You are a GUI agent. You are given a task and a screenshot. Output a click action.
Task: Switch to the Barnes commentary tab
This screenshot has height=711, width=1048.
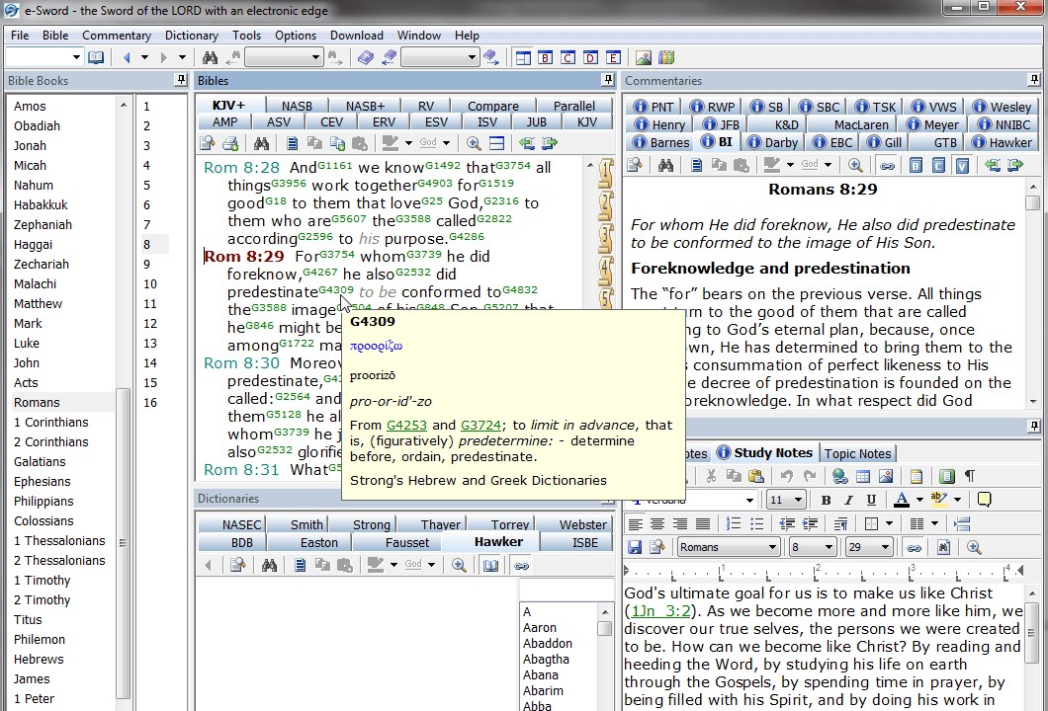click(661, 142)
